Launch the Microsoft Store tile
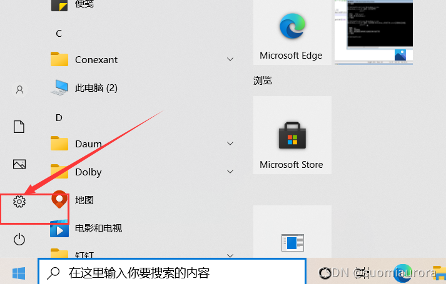The height and width of the screenshot is (284, 446). (x=292, y=135)
